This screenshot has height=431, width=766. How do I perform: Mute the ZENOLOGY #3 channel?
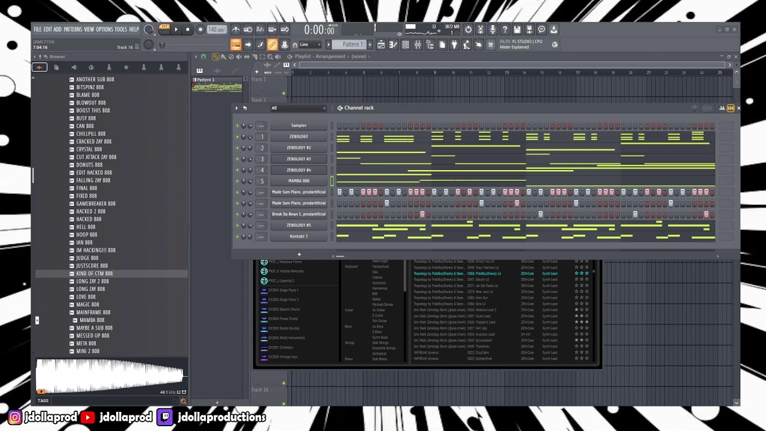[x=237, y=159]
